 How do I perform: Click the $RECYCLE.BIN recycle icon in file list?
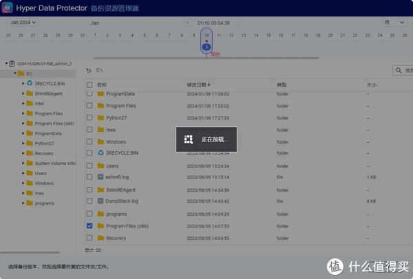[x=100, y=153]
